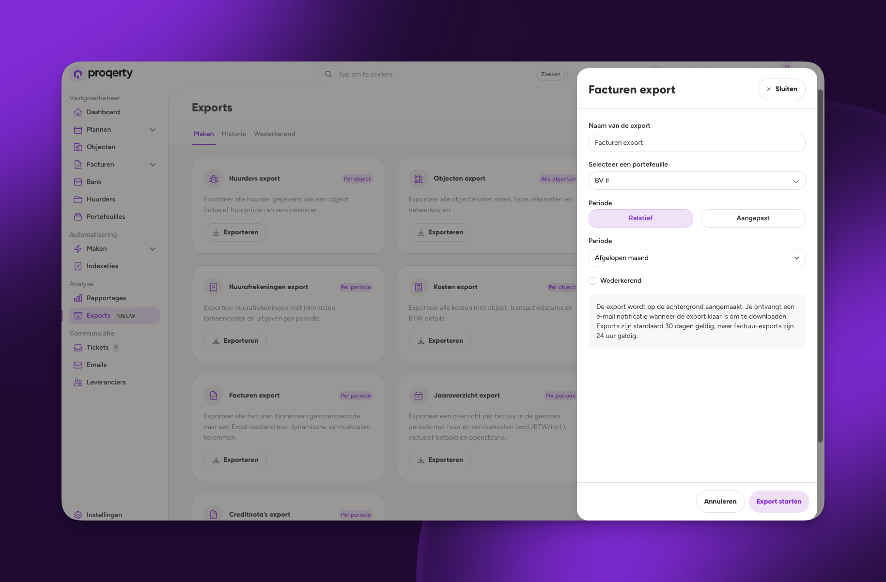Click the Exports icon in sidebar
The height and width of the screenshot is (582, 886).
[78, 316]
